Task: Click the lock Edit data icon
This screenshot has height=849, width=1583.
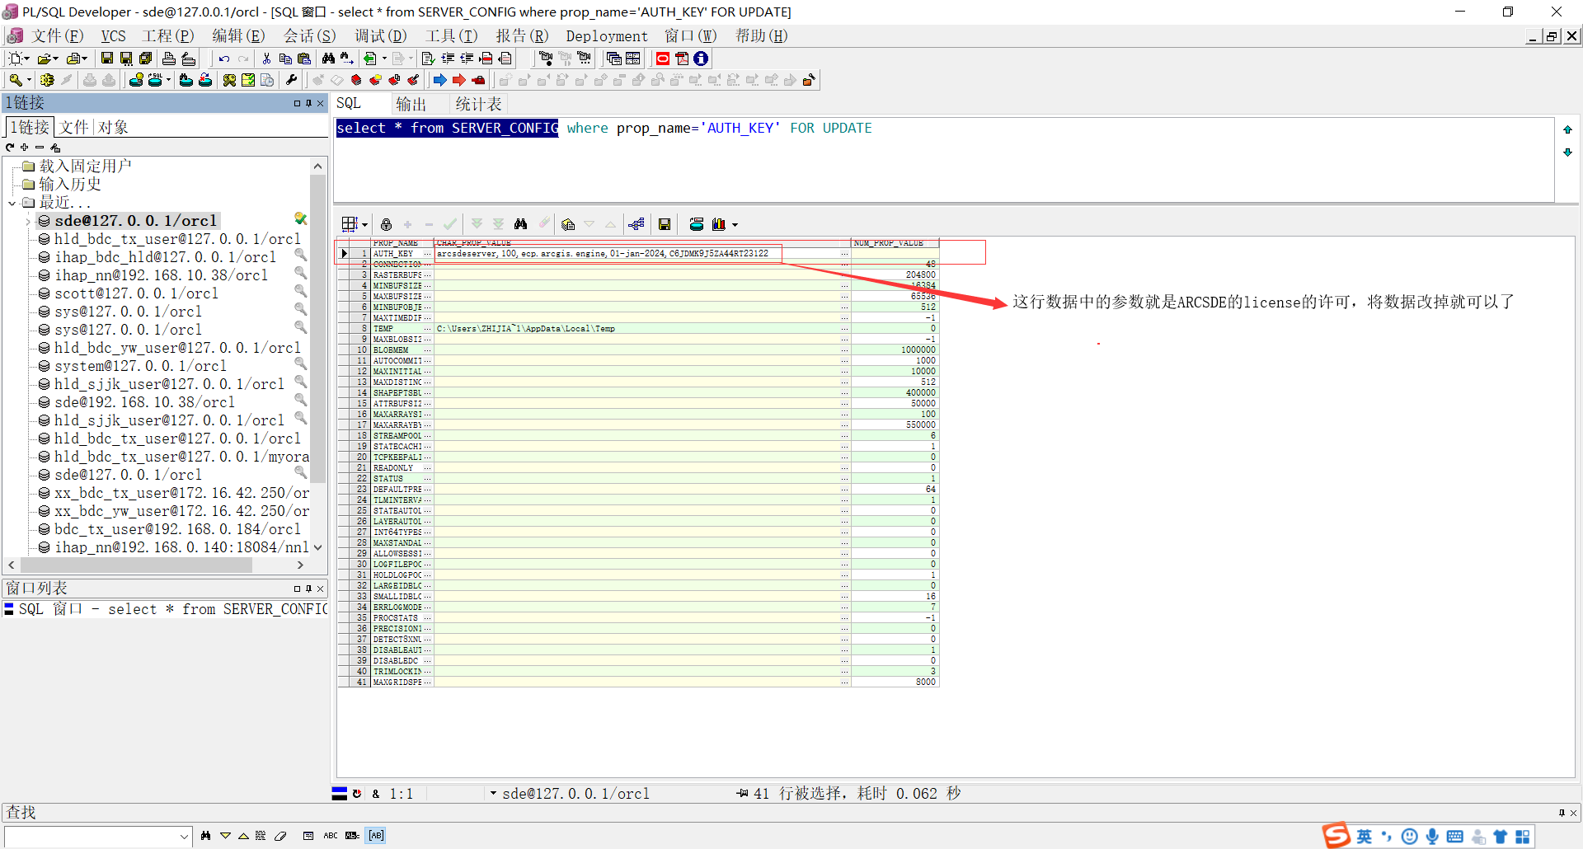Action: coord(386,224)
